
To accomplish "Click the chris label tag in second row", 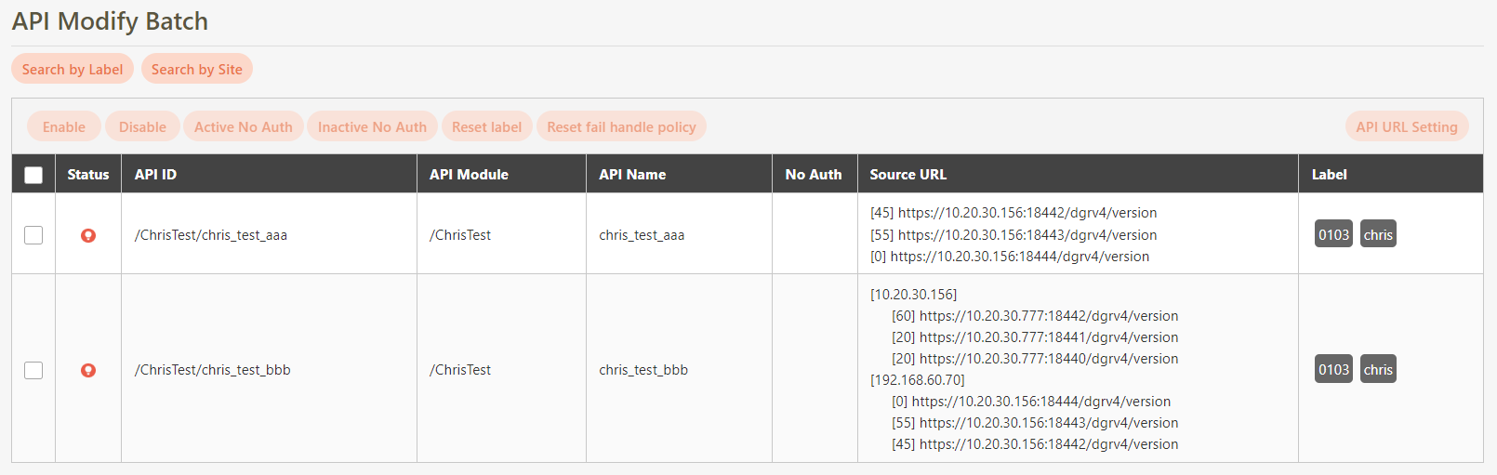I will [1378, 369].
